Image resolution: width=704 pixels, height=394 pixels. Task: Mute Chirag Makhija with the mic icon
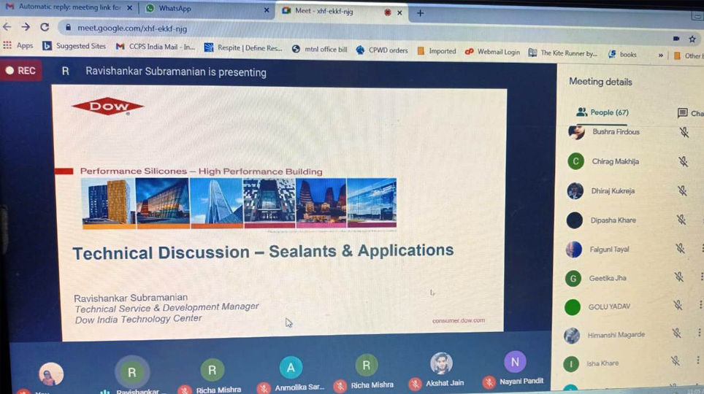click(x=683, y=161)
